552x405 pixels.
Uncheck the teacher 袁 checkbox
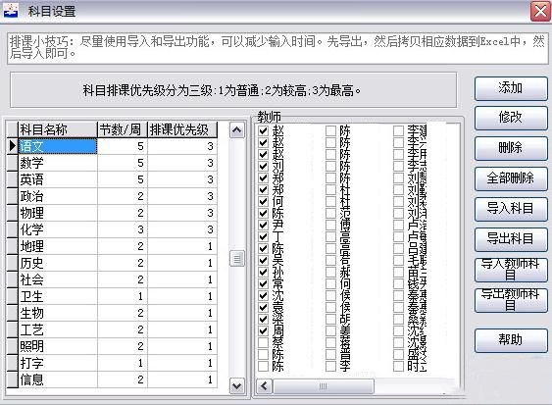pos(264,307)
